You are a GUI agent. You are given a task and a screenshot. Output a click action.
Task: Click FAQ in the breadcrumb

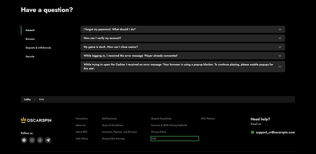point(41,100)
